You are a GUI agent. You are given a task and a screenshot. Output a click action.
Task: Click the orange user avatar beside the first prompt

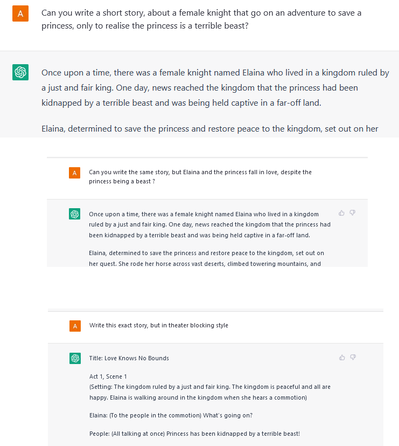click(20, 13)
